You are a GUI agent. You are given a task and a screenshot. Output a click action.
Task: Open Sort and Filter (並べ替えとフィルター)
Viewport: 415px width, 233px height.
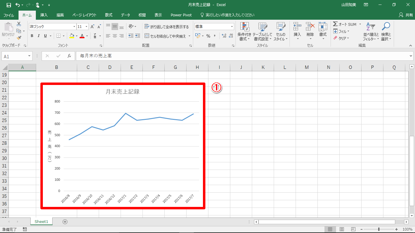(x=371, y=32)
